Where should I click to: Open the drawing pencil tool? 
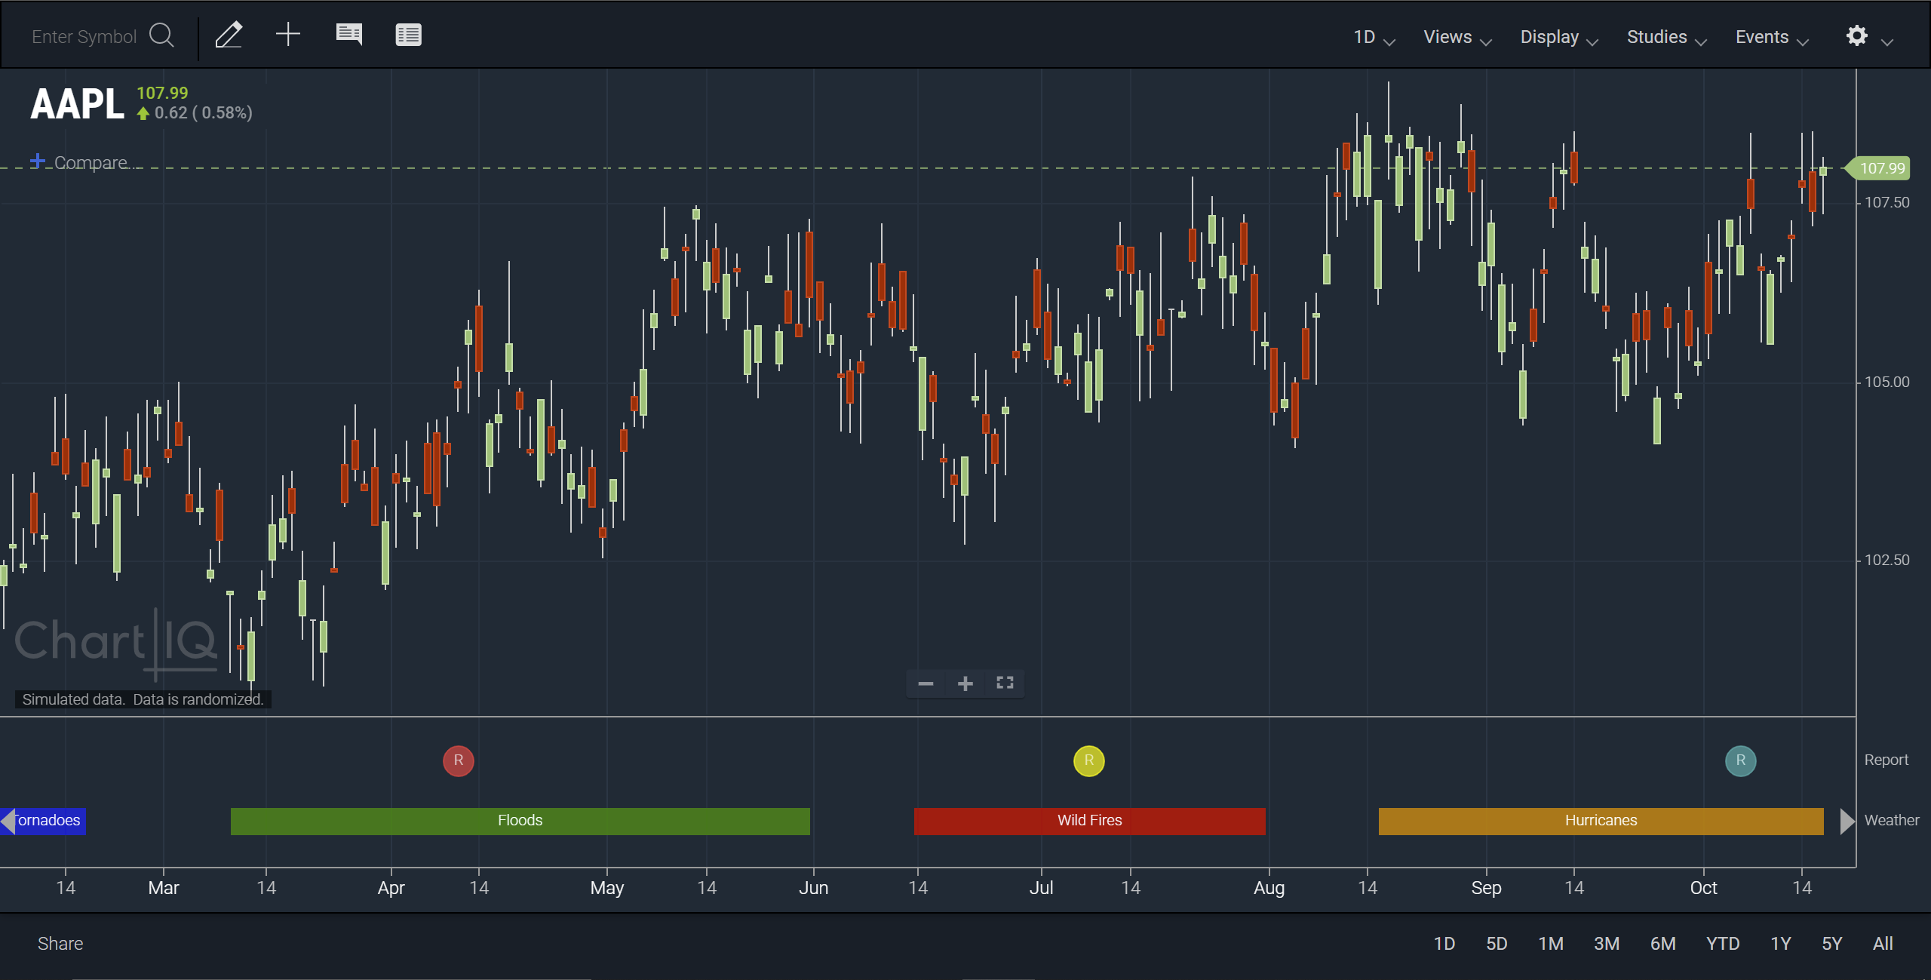point(229,35)
